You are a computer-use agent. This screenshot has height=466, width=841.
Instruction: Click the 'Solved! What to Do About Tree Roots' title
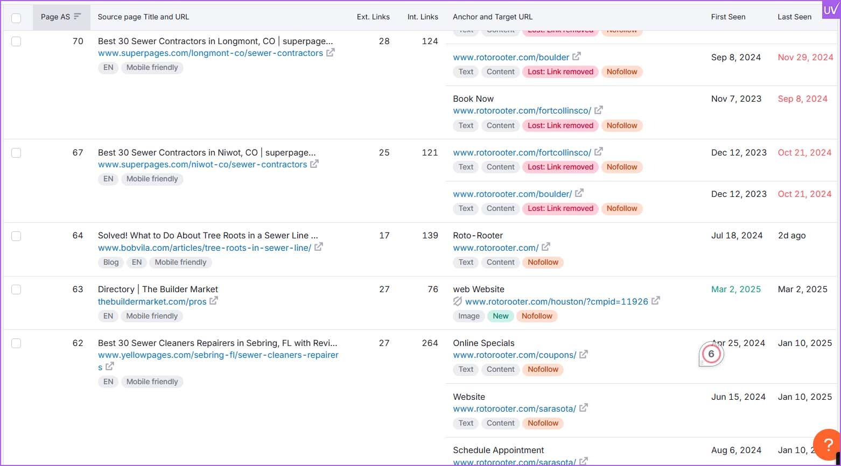pos(208,235)
